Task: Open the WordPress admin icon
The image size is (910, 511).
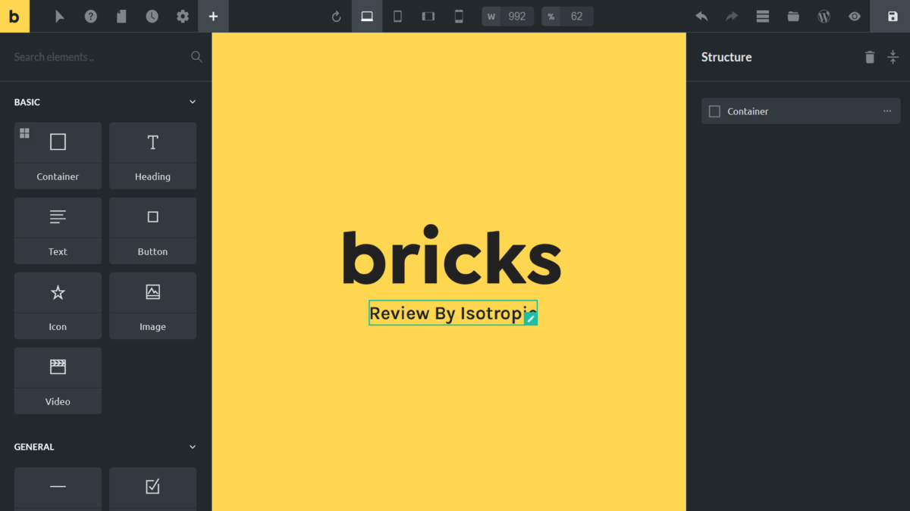Action: click(x=824, y=16)
